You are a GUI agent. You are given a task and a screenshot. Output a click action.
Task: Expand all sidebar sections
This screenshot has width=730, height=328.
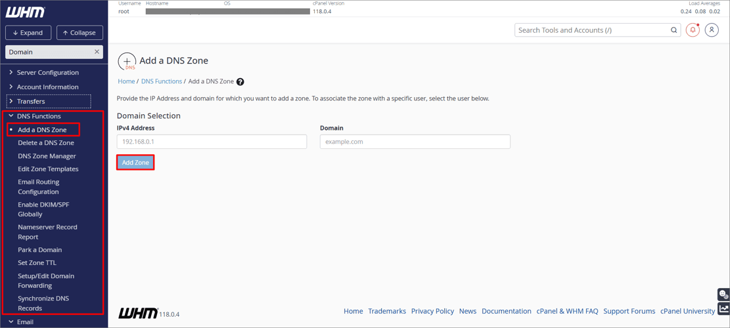point(28,33)
